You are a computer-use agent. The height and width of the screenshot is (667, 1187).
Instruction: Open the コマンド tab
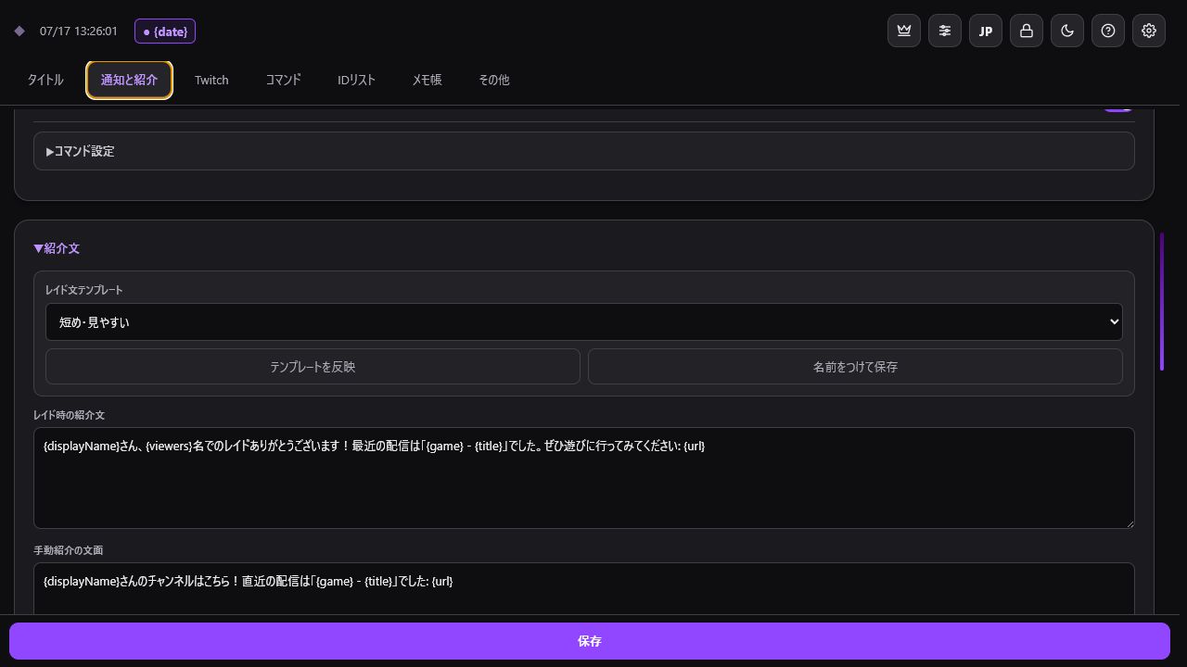[x=283, y=80]
